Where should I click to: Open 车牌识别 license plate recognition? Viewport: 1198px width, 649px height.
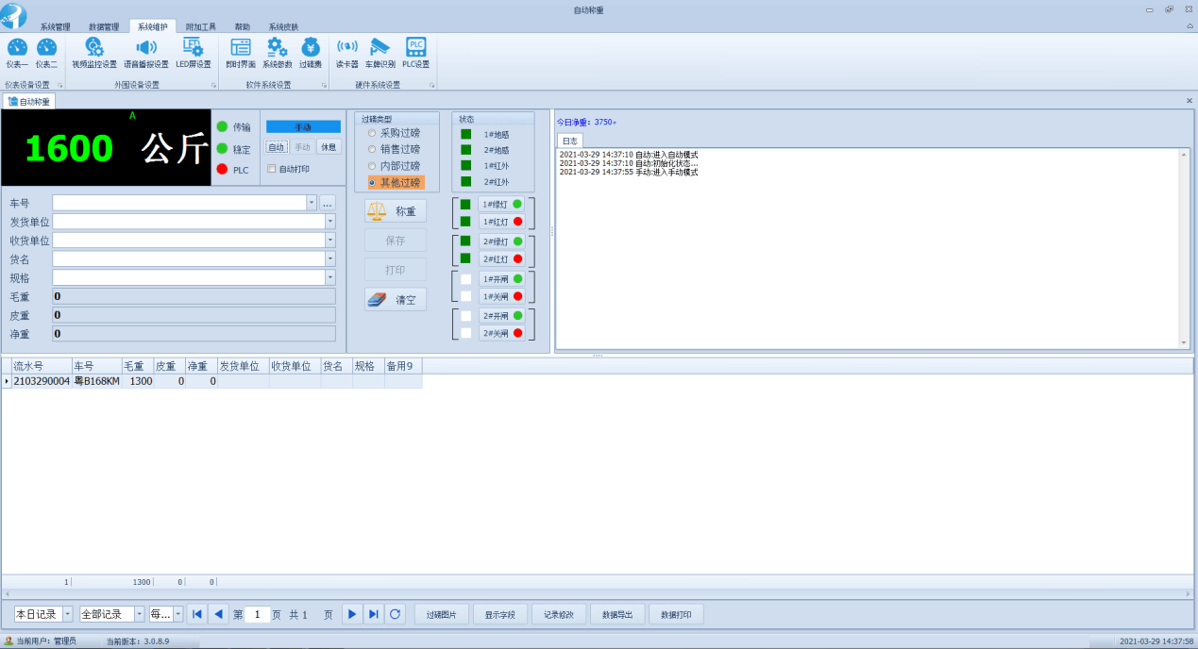(380, 52)
